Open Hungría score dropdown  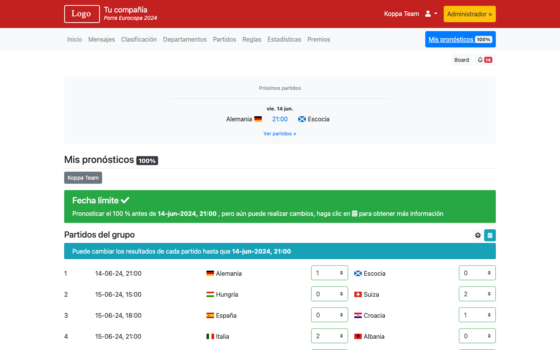(329, 294)
